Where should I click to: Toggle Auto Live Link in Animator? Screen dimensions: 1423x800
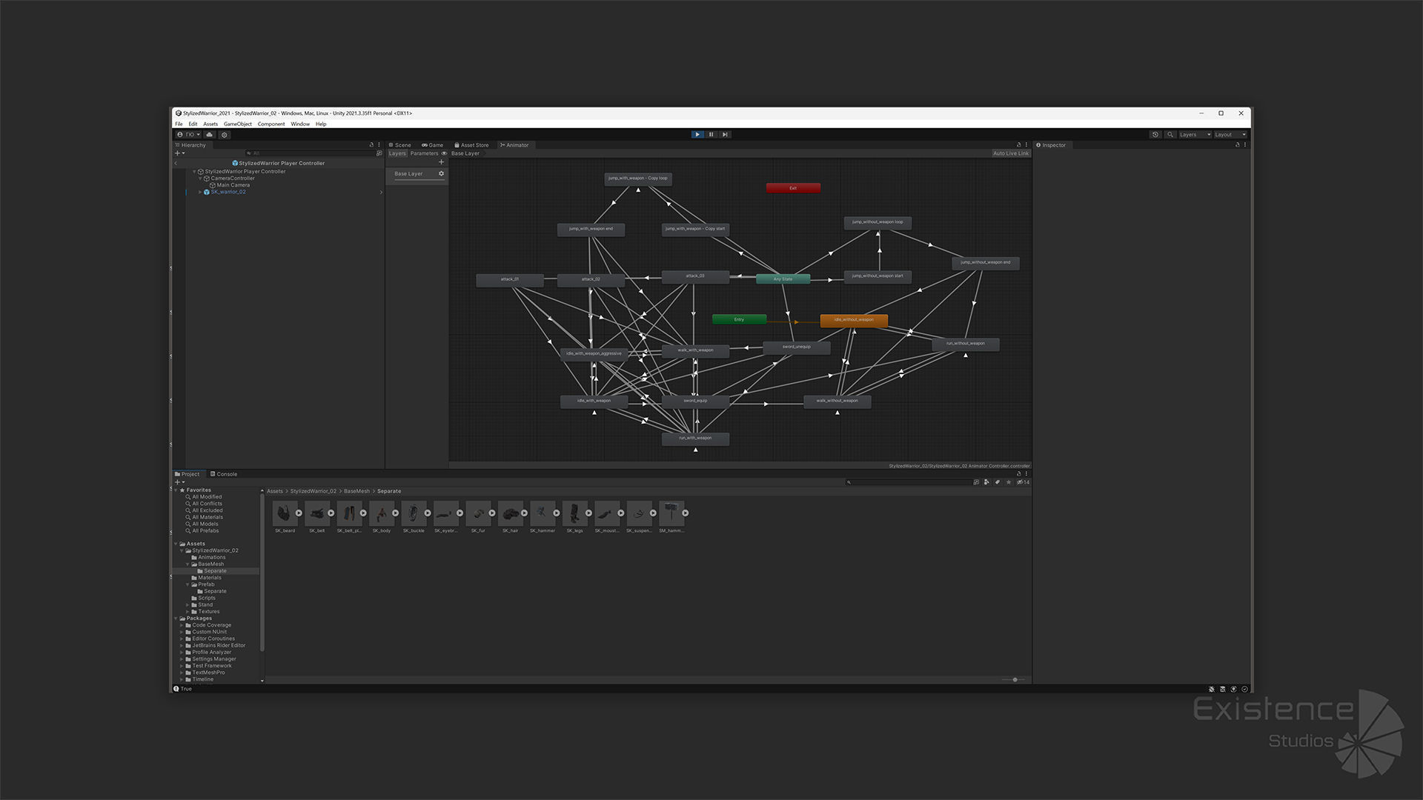[1010, 153]
